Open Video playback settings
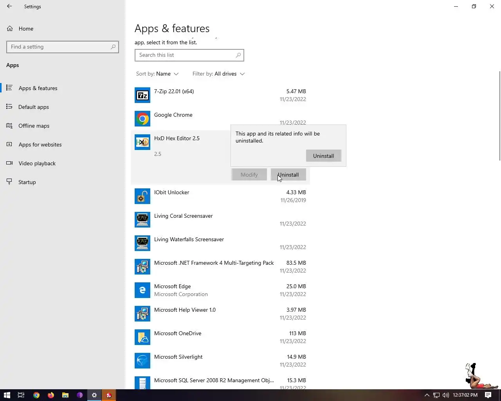 [37, 163]
